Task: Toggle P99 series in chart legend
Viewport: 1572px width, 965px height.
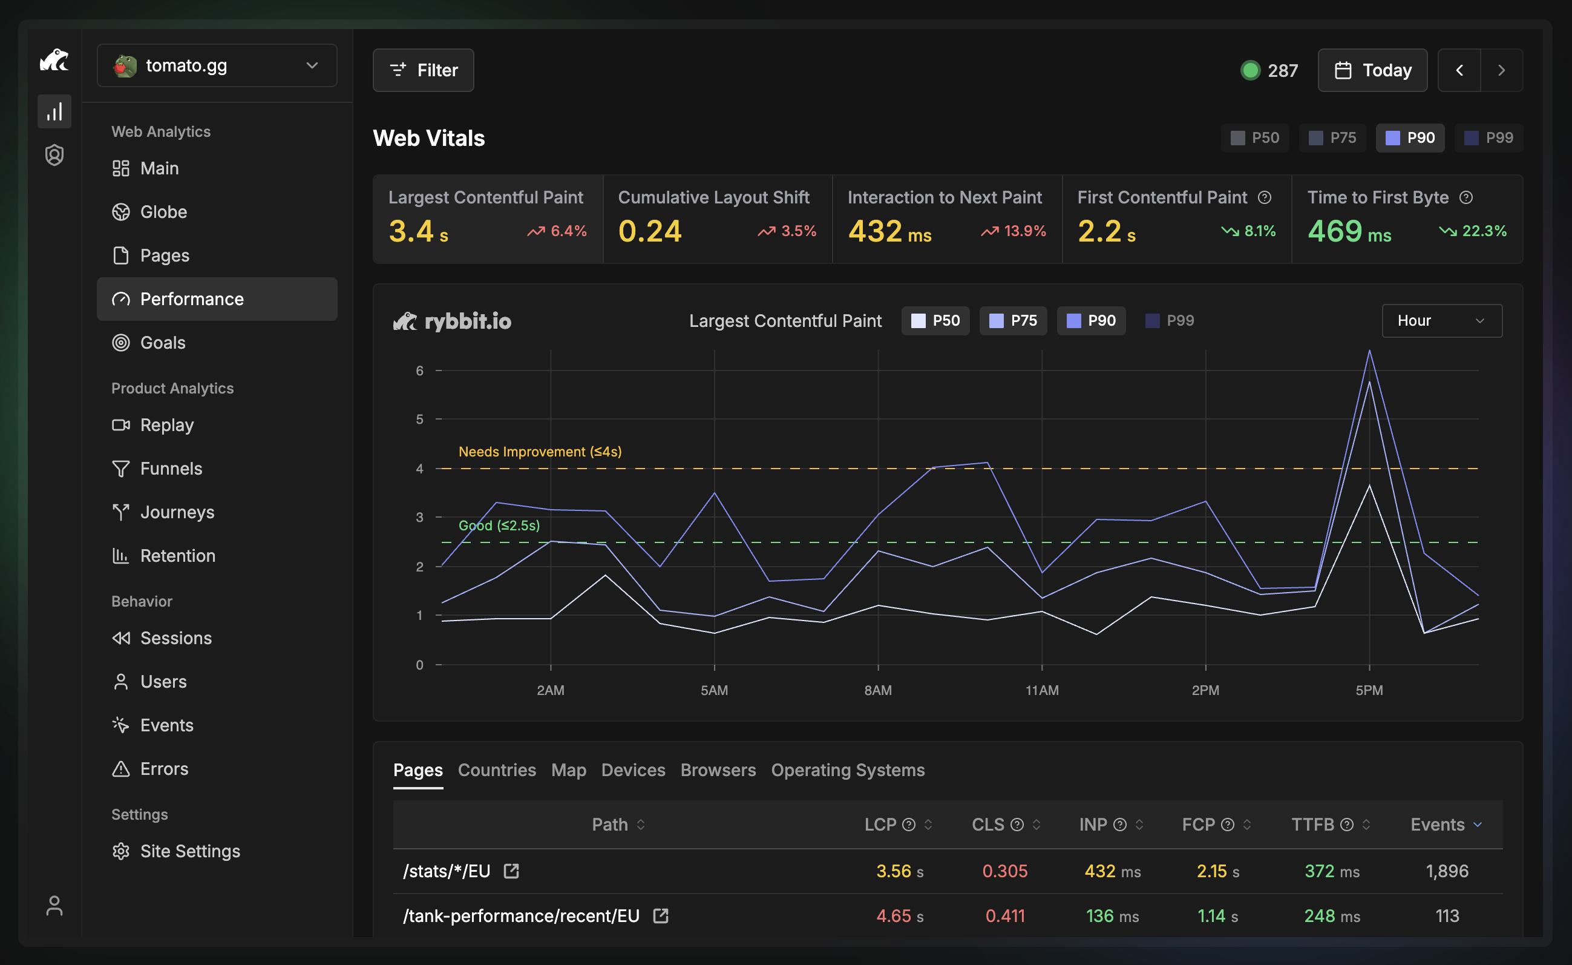Action: pyautogui.click(x=1170, y=320)
